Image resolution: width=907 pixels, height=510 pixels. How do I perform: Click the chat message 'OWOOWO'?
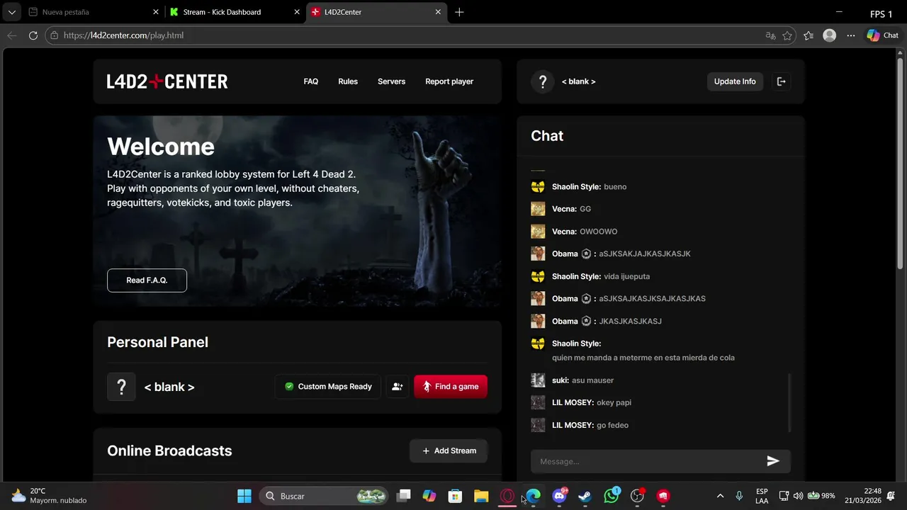pos(598,232)
